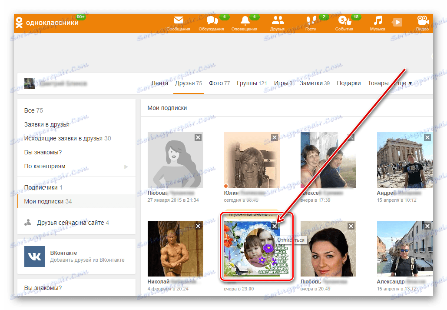Expand the По категориям submenu arrow
Screen dimensions: 447x310
pos(126,166)
